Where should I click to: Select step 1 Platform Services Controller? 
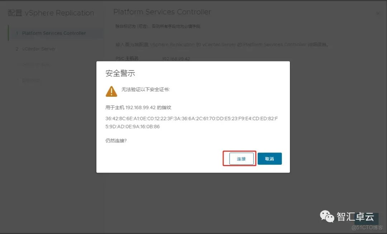click(x=56, y=33)
